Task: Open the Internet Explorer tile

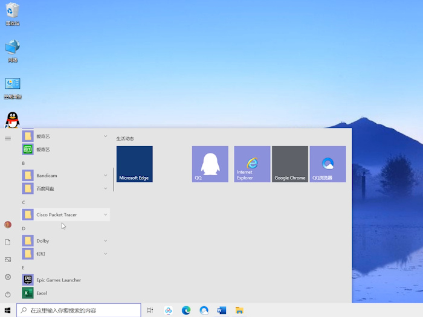Action: pyautogui.click(x=252, y=164)
